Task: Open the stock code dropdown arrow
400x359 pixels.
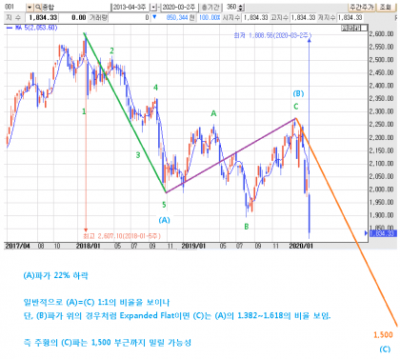Action: point(30,7)
